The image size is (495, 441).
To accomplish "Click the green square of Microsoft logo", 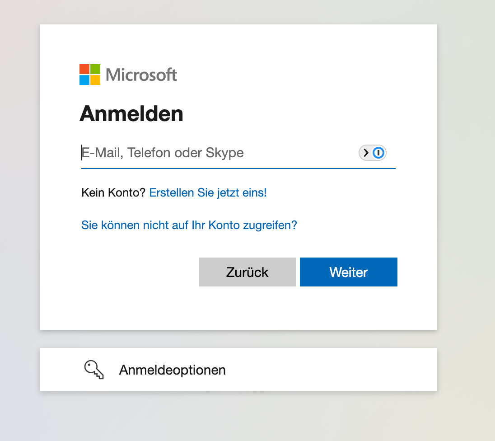I will tap(95, 69).
